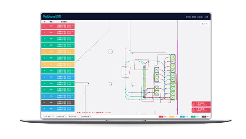Click the blue legend swatch at bottom
This screenshot has height=139, width=246.
click(x=182, y=117)
